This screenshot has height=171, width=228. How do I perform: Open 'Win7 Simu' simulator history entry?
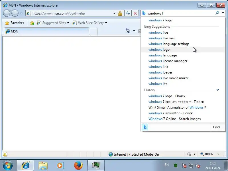(183, 107)
